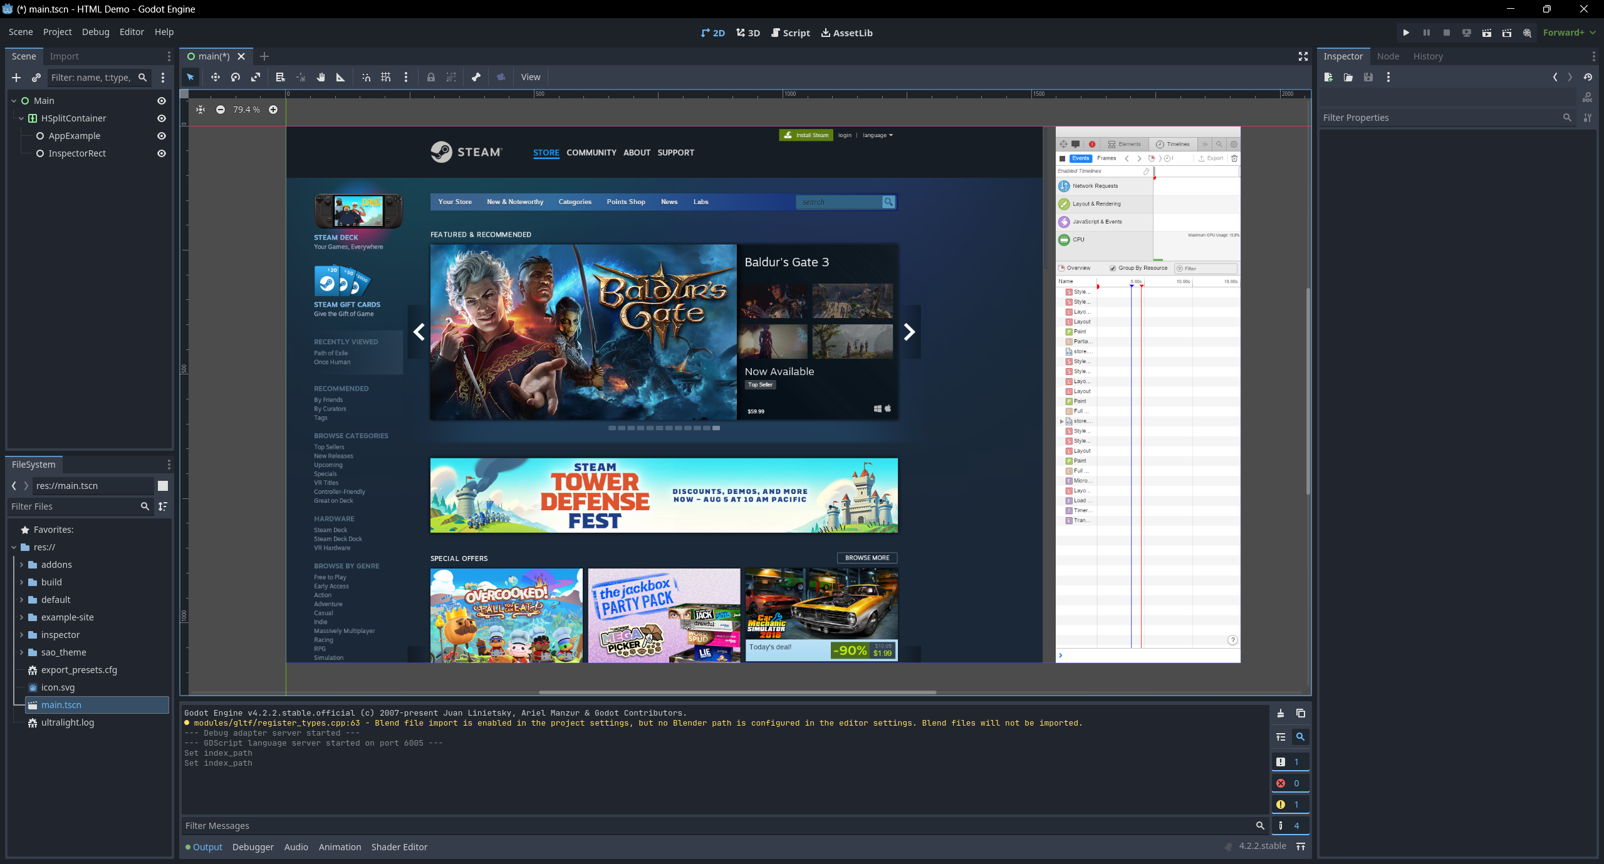Run the project with Play button
The height and width of the screenshot is (864, 1604).
coord(1406,33)
